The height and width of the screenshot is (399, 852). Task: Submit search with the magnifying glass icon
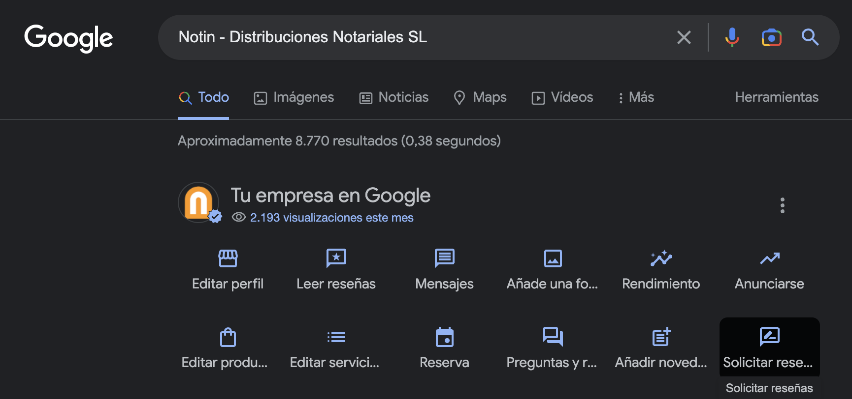810,37
